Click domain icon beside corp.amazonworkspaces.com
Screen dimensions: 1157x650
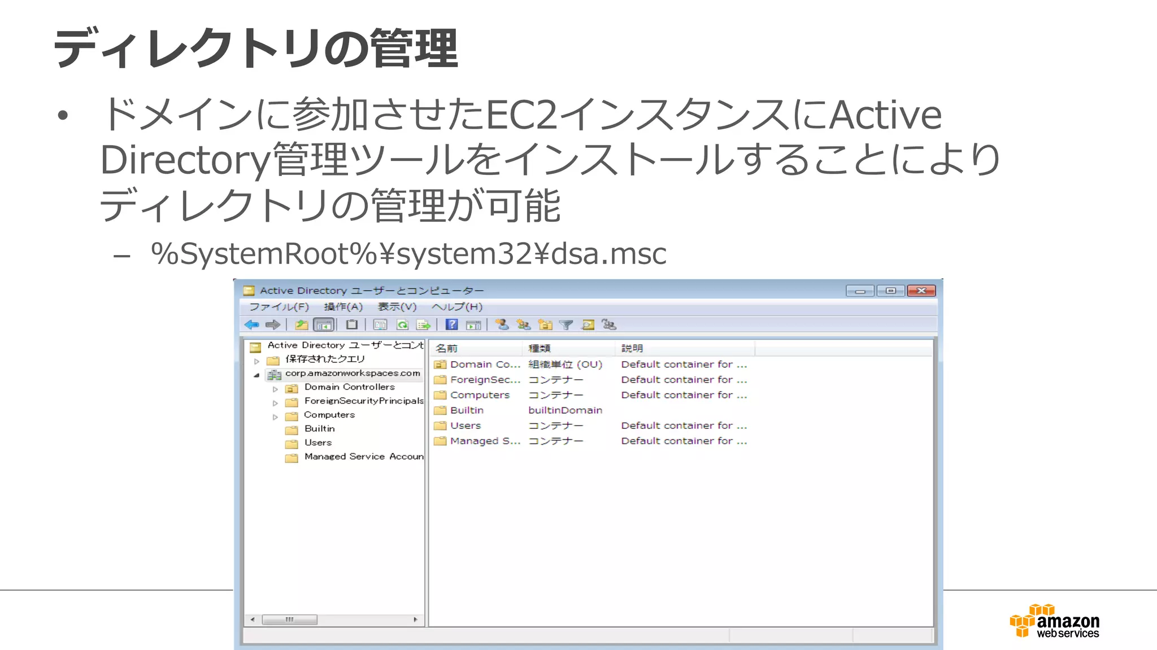(x=274, y=375)
